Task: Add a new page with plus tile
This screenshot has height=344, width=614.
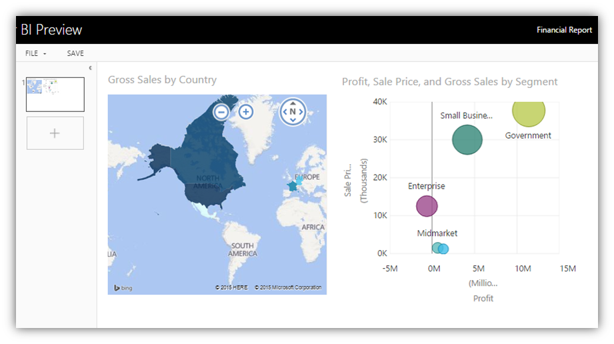Action: [x=55, y=133]
